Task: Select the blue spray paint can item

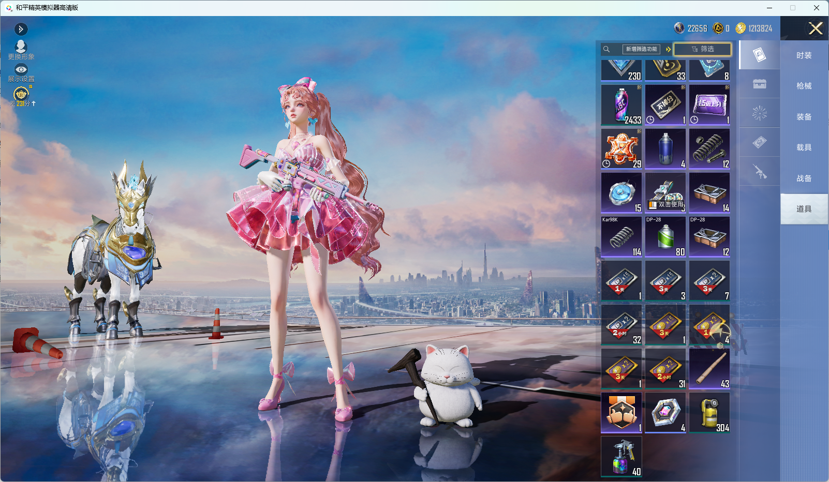Action: pyautogui.click(x=665, y=149)
